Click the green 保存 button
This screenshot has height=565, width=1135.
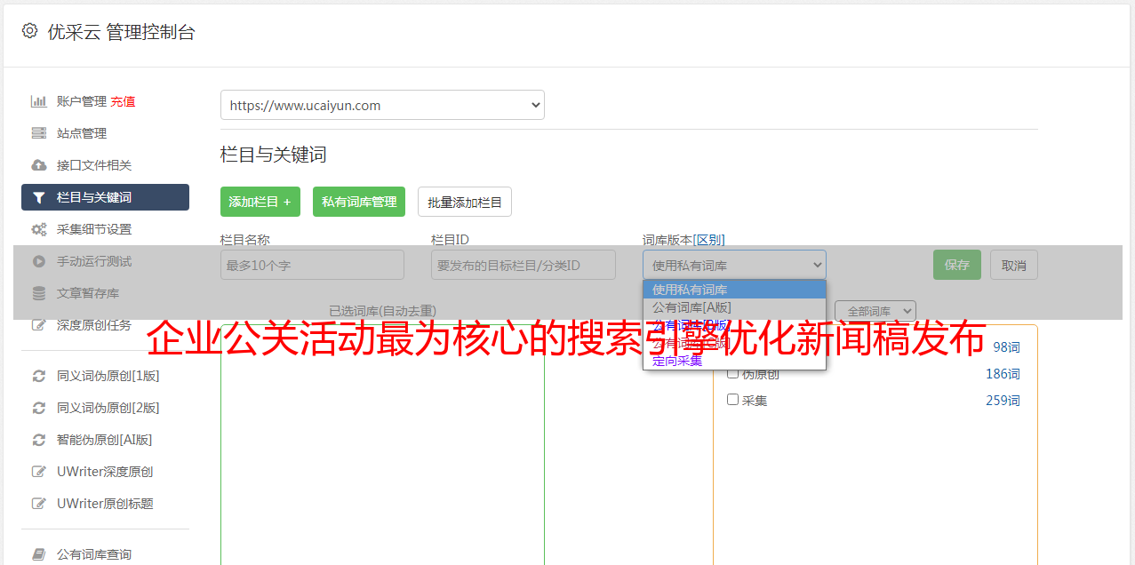coord(957,265)
